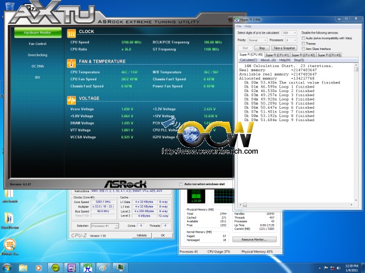Viewport: 365px width, 273px height.
Task: Open Fan Control in AXTU sidebar
Action: pos(38,44)
